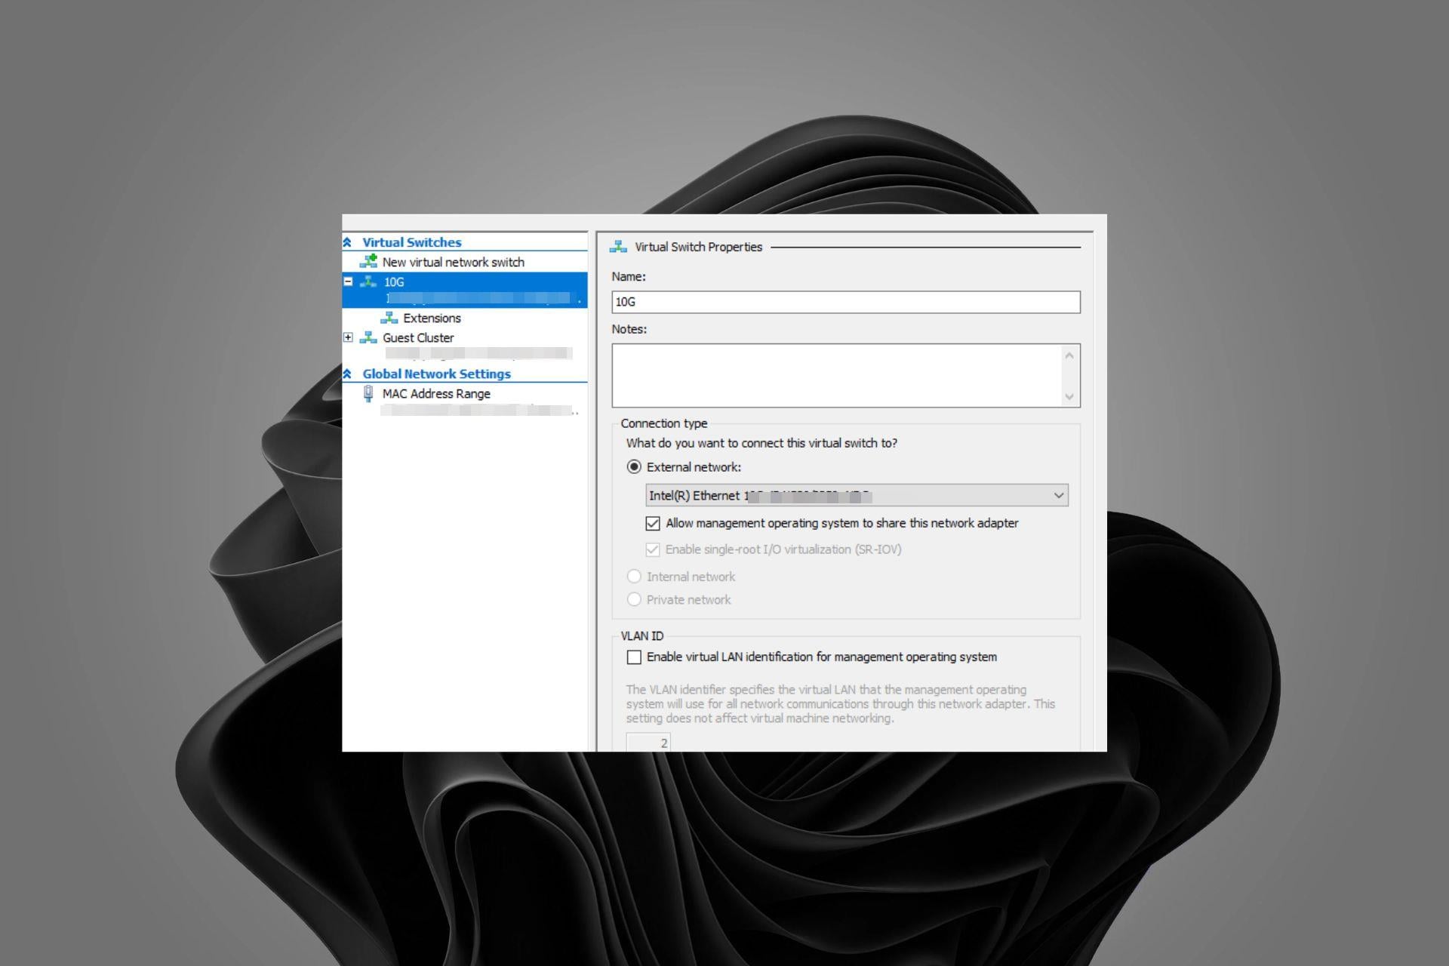Screen dimensions: 1449x966
Task: Click the Extensions node icon
Action: (x=389, y=318)
